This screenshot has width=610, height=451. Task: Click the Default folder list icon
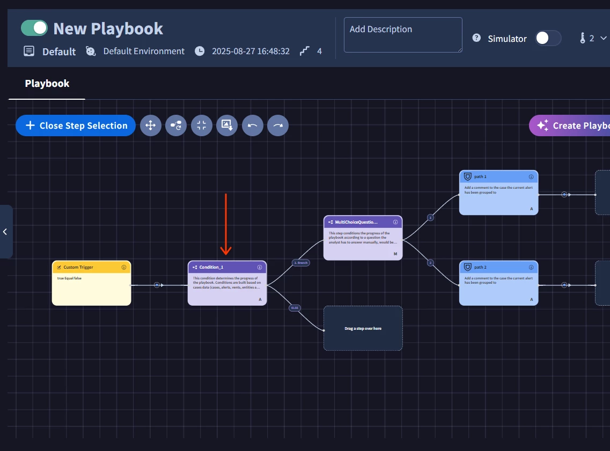tap(29, 51)
